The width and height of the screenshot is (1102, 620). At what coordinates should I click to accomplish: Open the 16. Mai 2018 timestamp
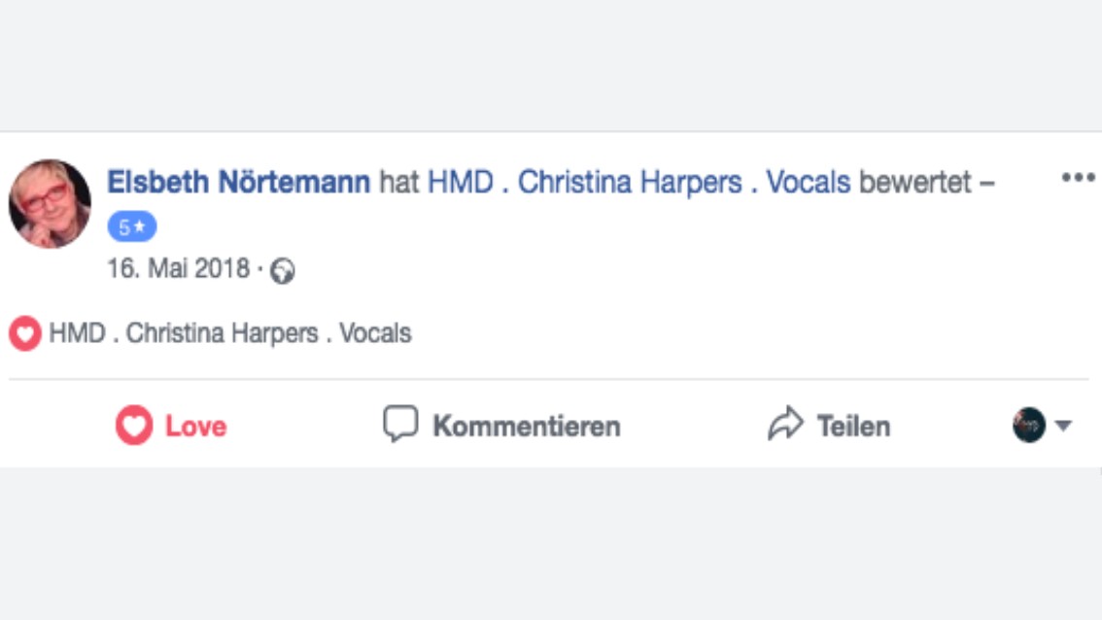click(x=178, y=268)
